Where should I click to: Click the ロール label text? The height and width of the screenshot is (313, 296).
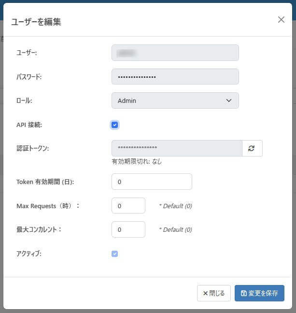(x=25, y=100)
